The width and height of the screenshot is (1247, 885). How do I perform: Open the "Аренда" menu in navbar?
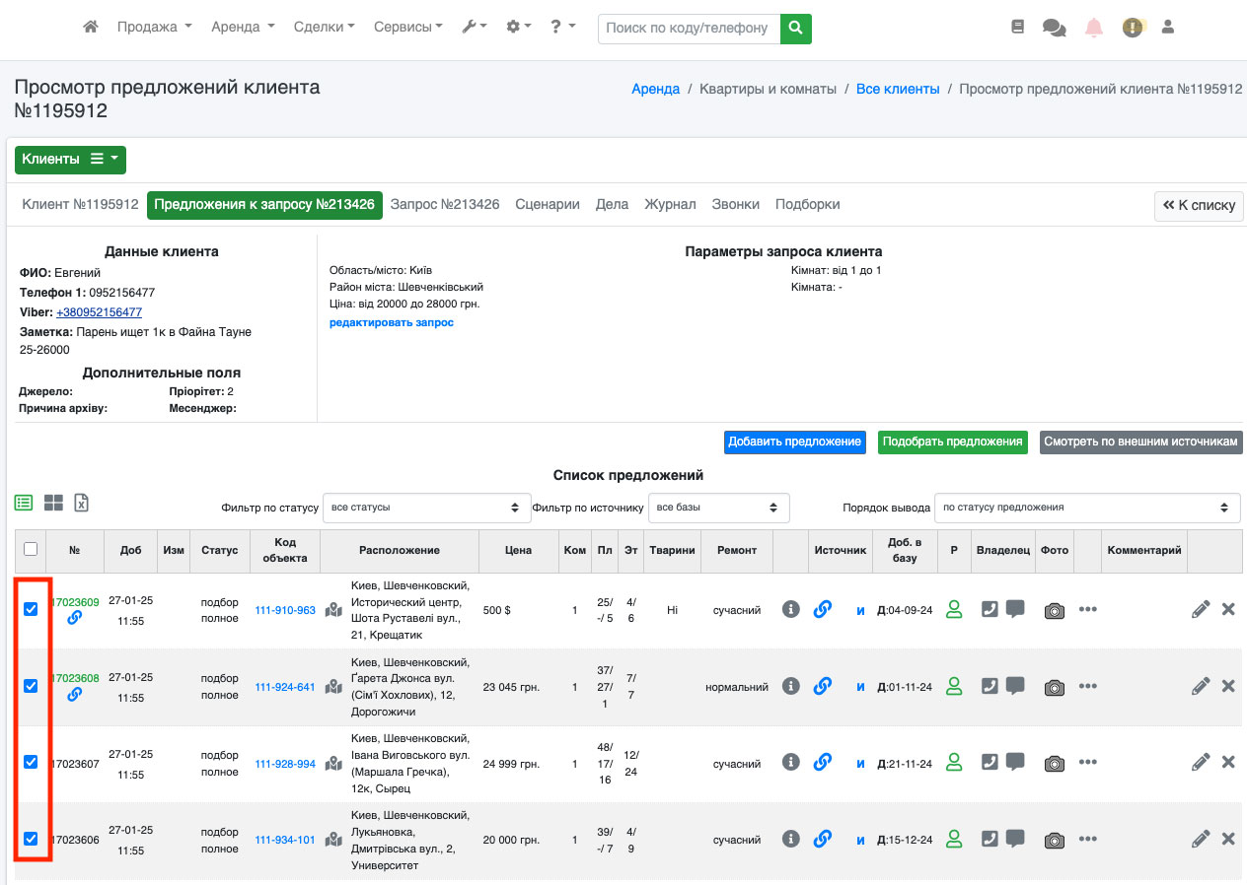click(x=243, y=28)
